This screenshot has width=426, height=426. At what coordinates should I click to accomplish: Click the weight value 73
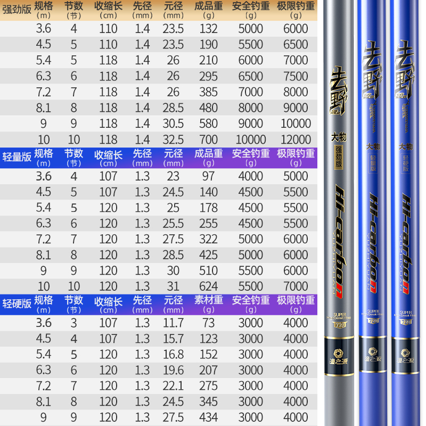[208, 323]
